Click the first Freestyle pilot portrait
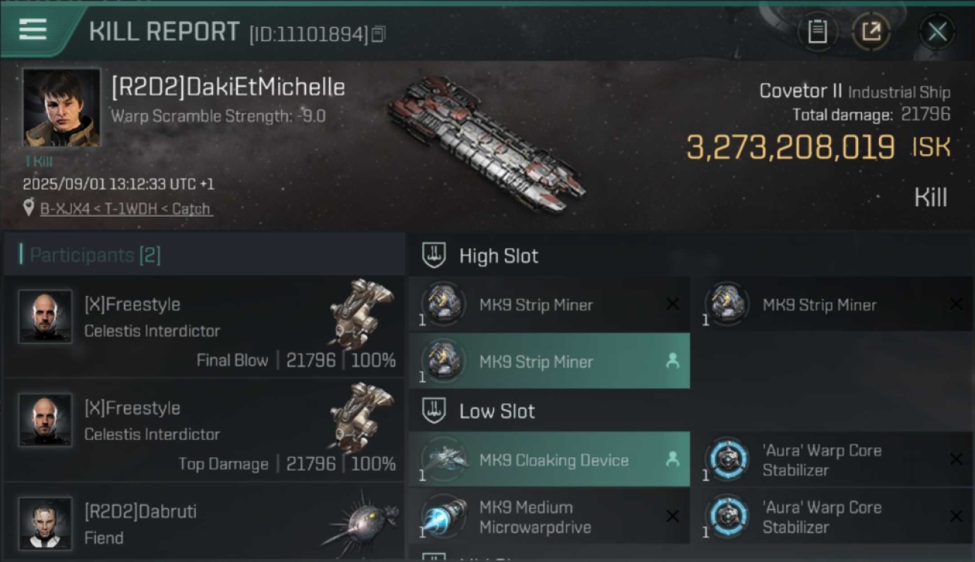 (45, 317)
